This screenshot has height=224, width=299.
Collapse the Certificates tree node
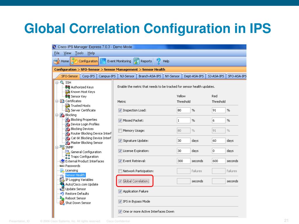pos(57,101)
